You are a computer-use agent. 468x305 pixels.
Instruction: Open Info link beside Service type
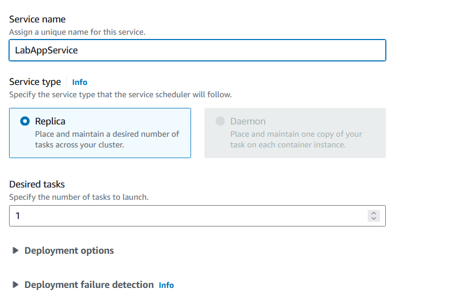pyautogui.click(x=80, y=82)
